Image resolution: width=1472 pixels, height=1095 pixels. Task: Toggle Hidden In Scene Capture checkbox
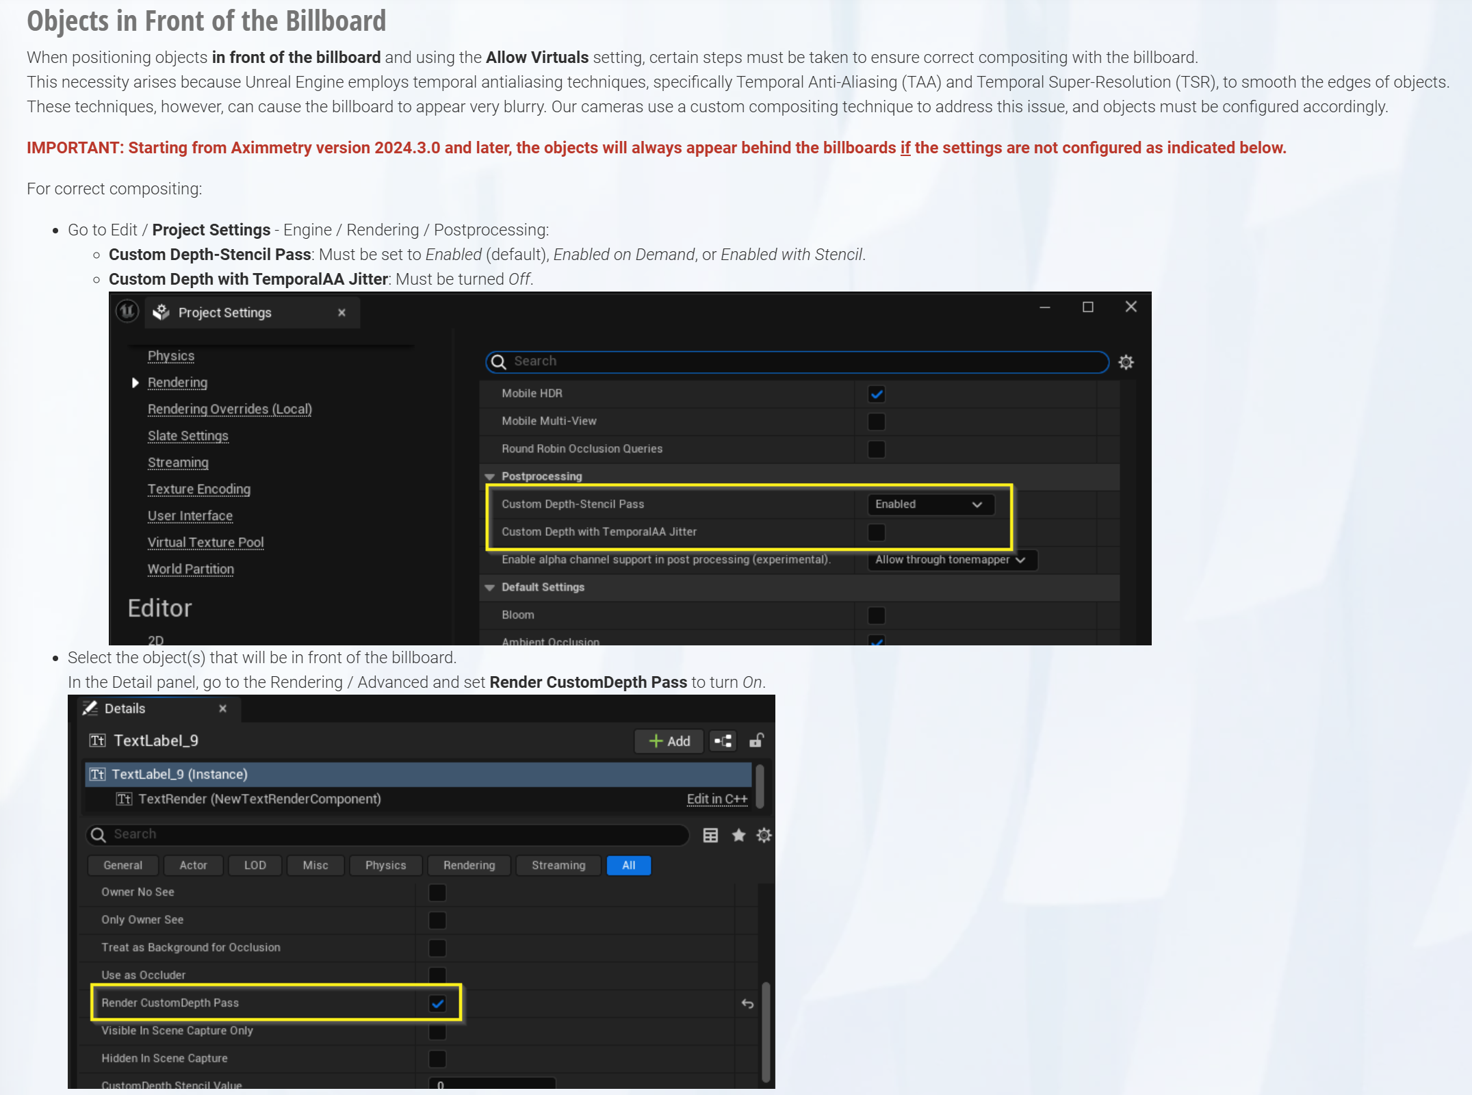[x=437, y=1059]
